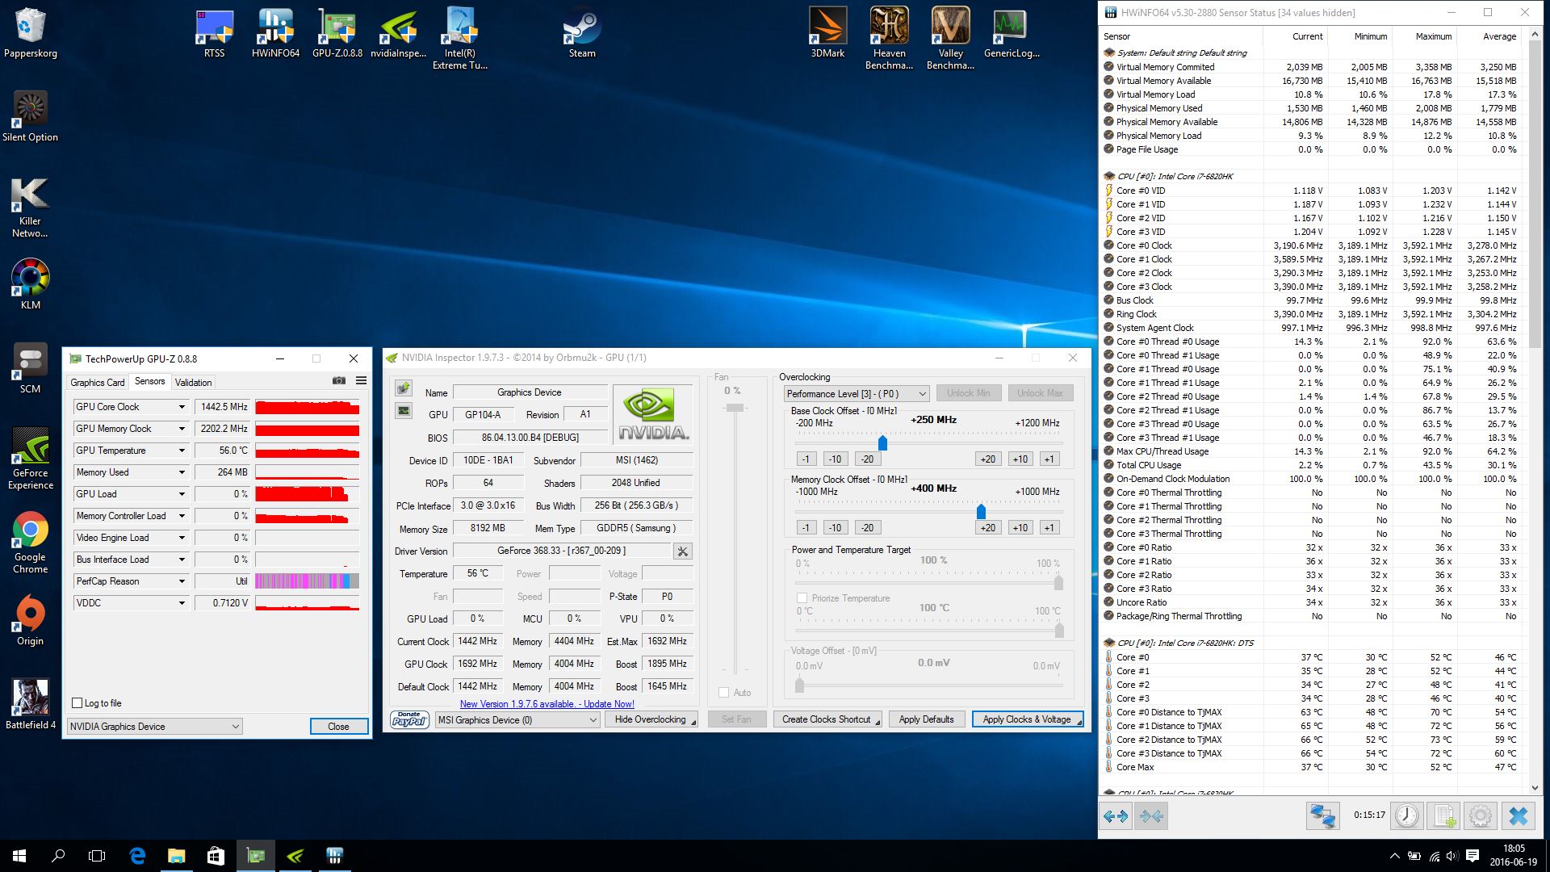The image size is (1550, 872).
Task: Open the Performance Level [3] - (P0) dropdown
Action: 857,394
